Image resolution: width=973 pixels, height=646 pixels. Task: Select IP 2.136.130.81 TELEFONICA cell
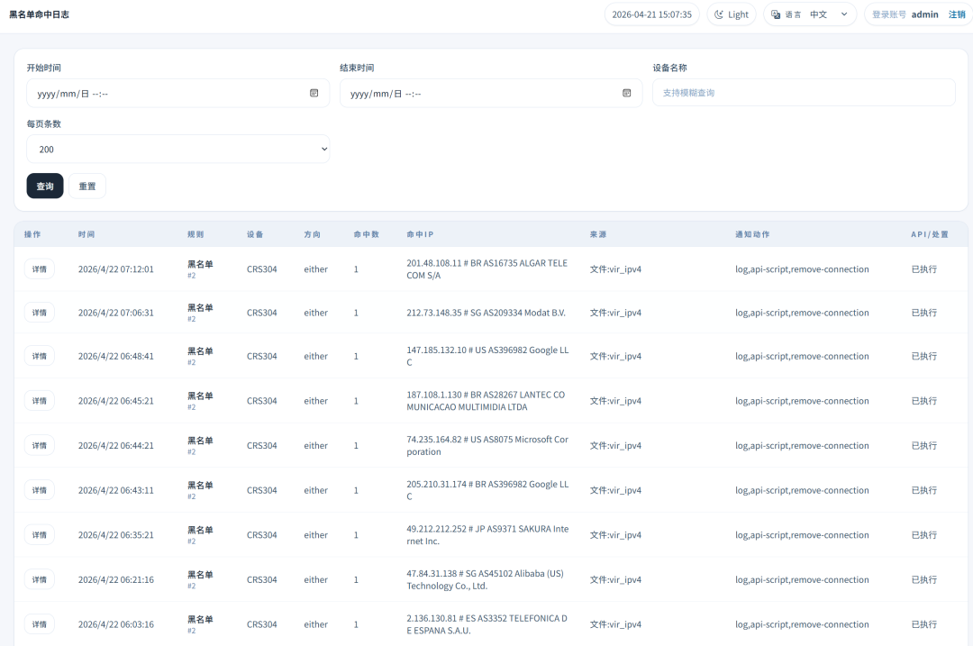(x=487, y=623)
